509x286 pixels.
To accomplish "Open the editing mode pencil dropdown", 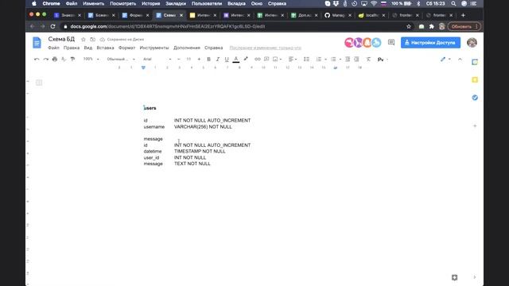I will tap(445, 59).
